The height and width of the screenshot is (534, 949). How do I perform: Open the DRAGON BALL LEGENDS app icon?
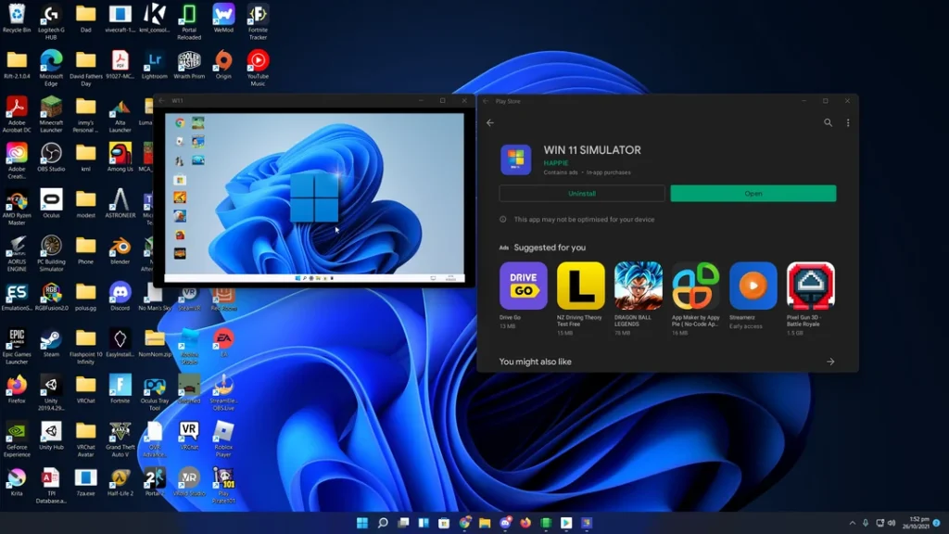tap(638, 286)
